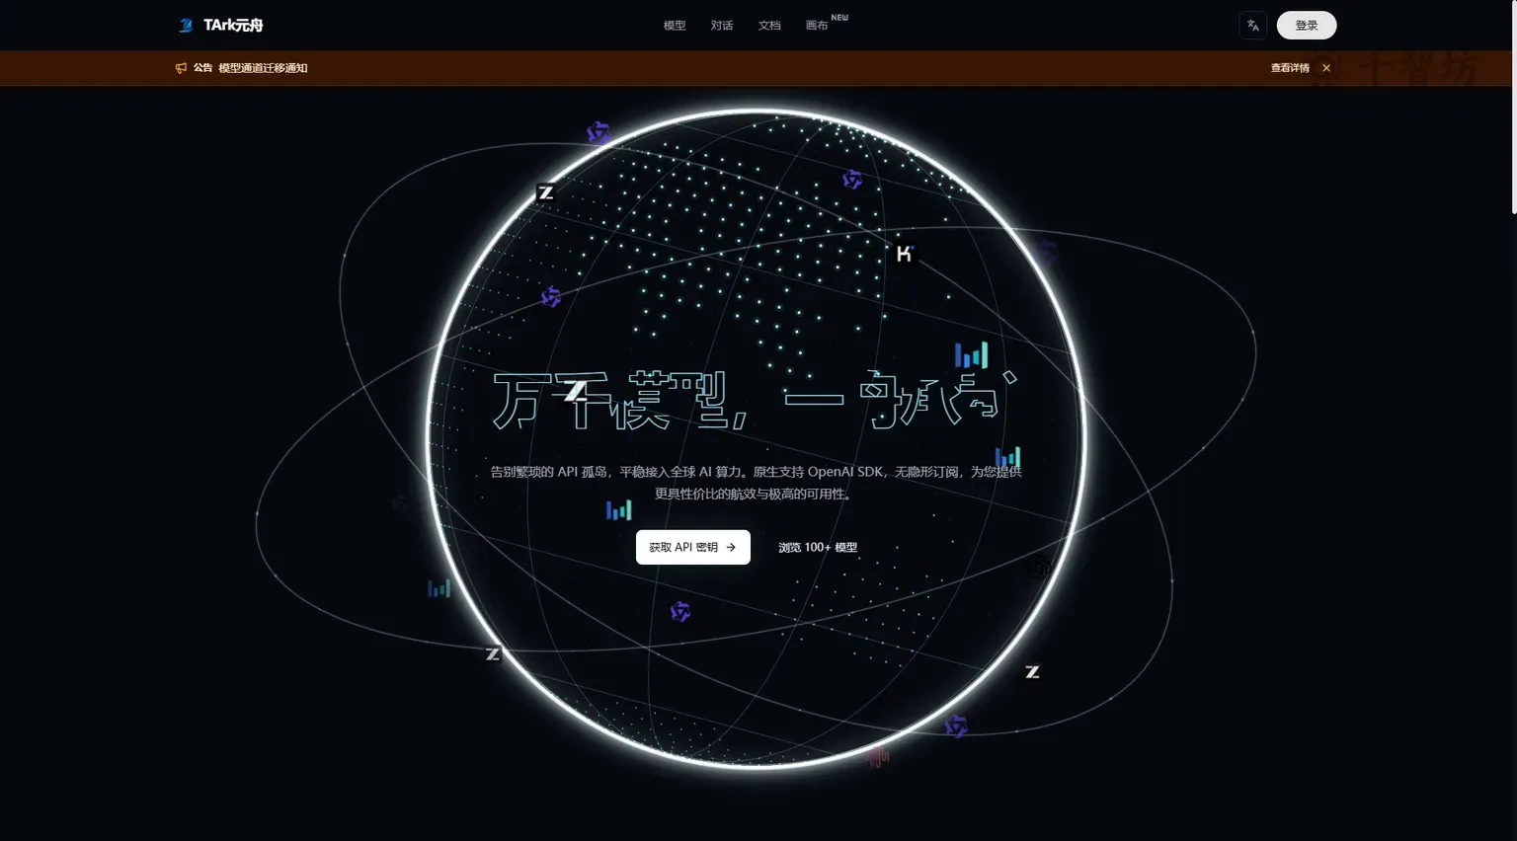Open the 浏览 100+ 模型 link
Image resolution: width=1517 pixels, height=841 pixels.
[818, 547]
